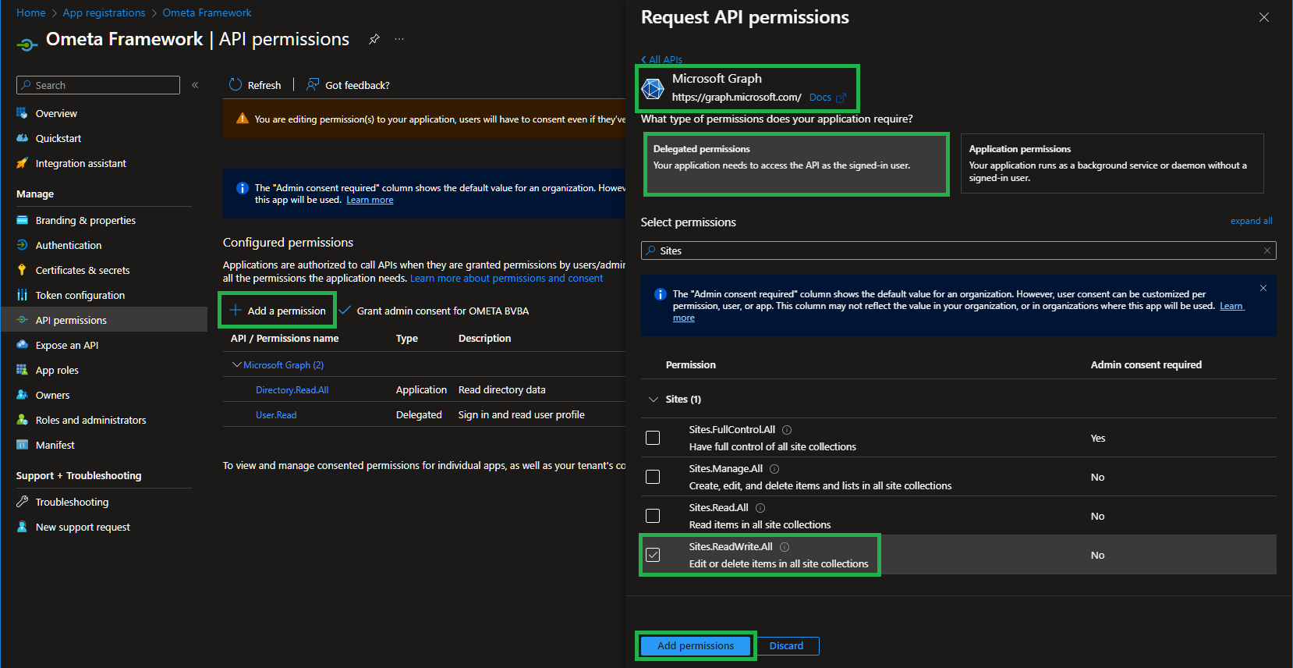Collapse the Sites (1) permission group
This screenshot has height=668, width=1293.
click(x=654, y=400)
